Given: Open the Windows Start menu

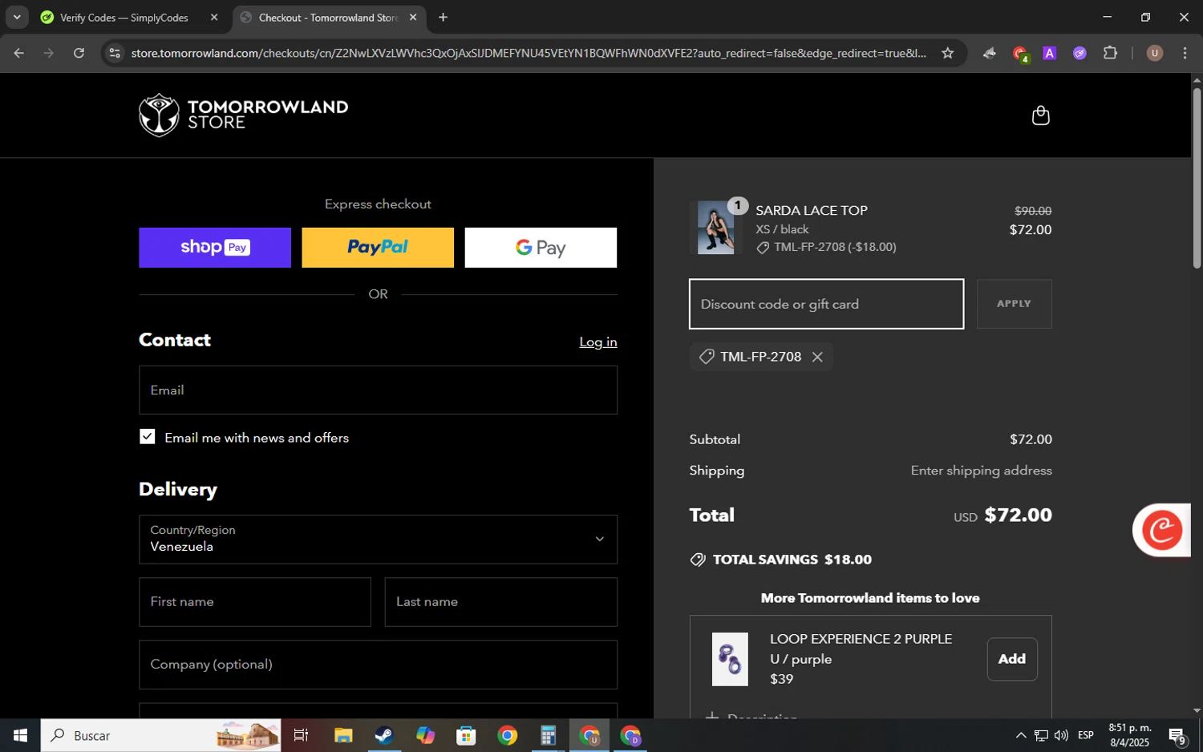Looking at the screenshot, I should click(20, 735).
